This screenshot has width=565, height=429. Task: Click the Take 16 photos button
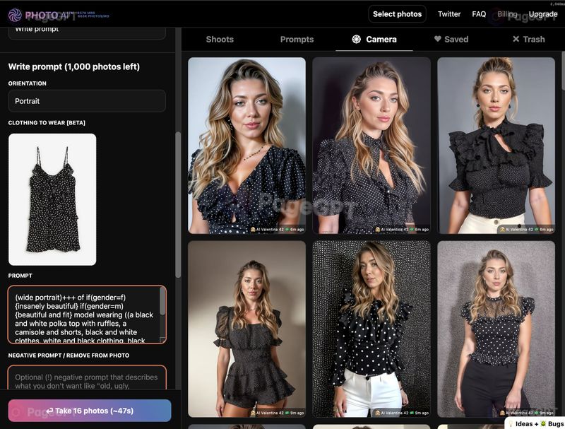90,411
